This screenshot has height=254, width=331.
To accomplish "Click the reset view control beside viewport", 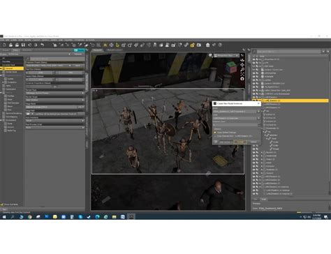I will coord(242,79).
